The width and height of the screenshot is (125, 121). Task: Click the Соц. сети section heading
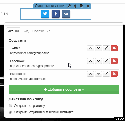[x=17, y=40]
